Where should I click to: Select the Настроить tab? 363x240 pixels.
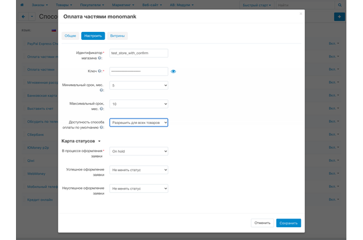click(x=93, y=36)
